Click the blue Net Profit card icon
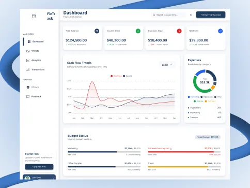 [221, 31]
